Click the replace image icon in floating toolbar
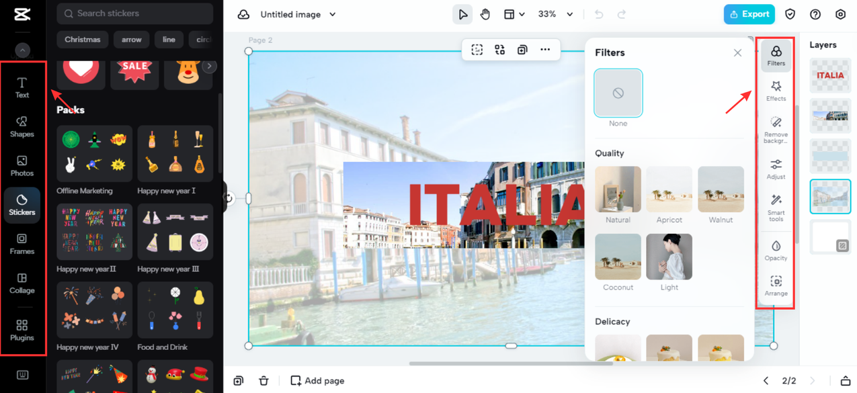Image resolution: width=857 pixels, height=393 pixels. (x=499, y=49)
